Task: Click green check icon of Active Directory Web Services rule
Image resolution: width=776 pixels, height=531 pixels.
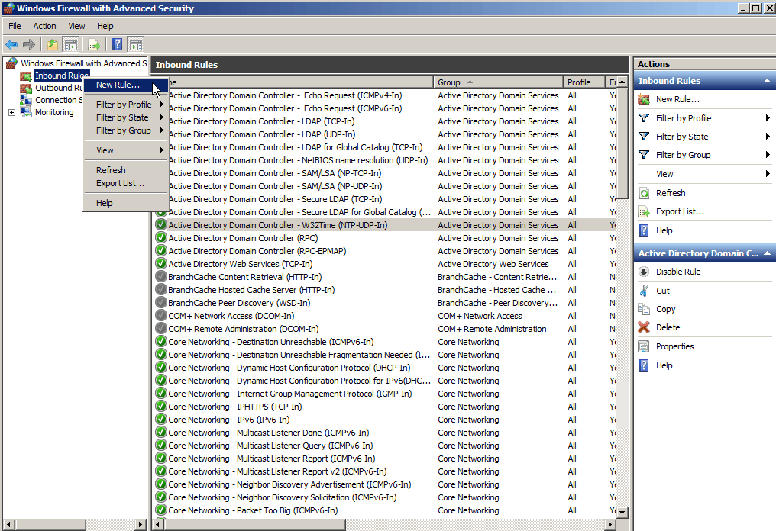Action: point(161,263)
